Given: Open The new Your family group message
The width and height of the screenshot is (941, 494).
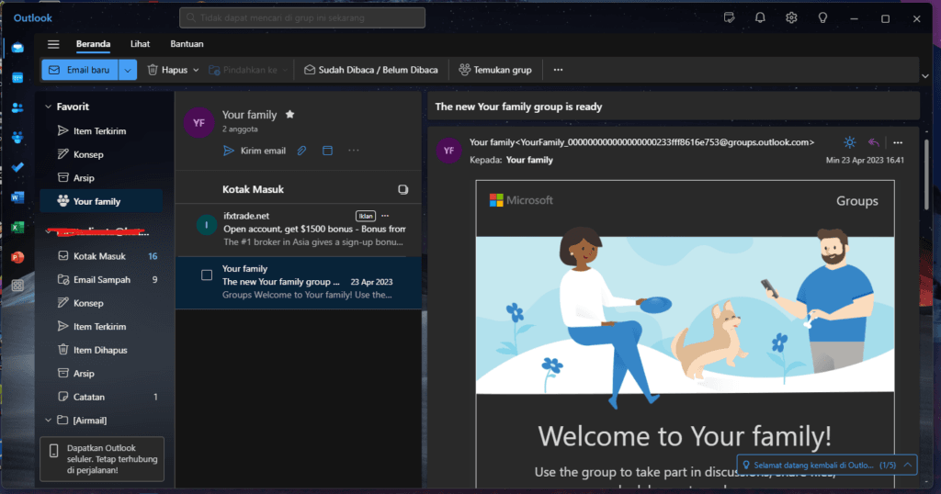Looking at the screenshot, I should (x=299, y=283).
